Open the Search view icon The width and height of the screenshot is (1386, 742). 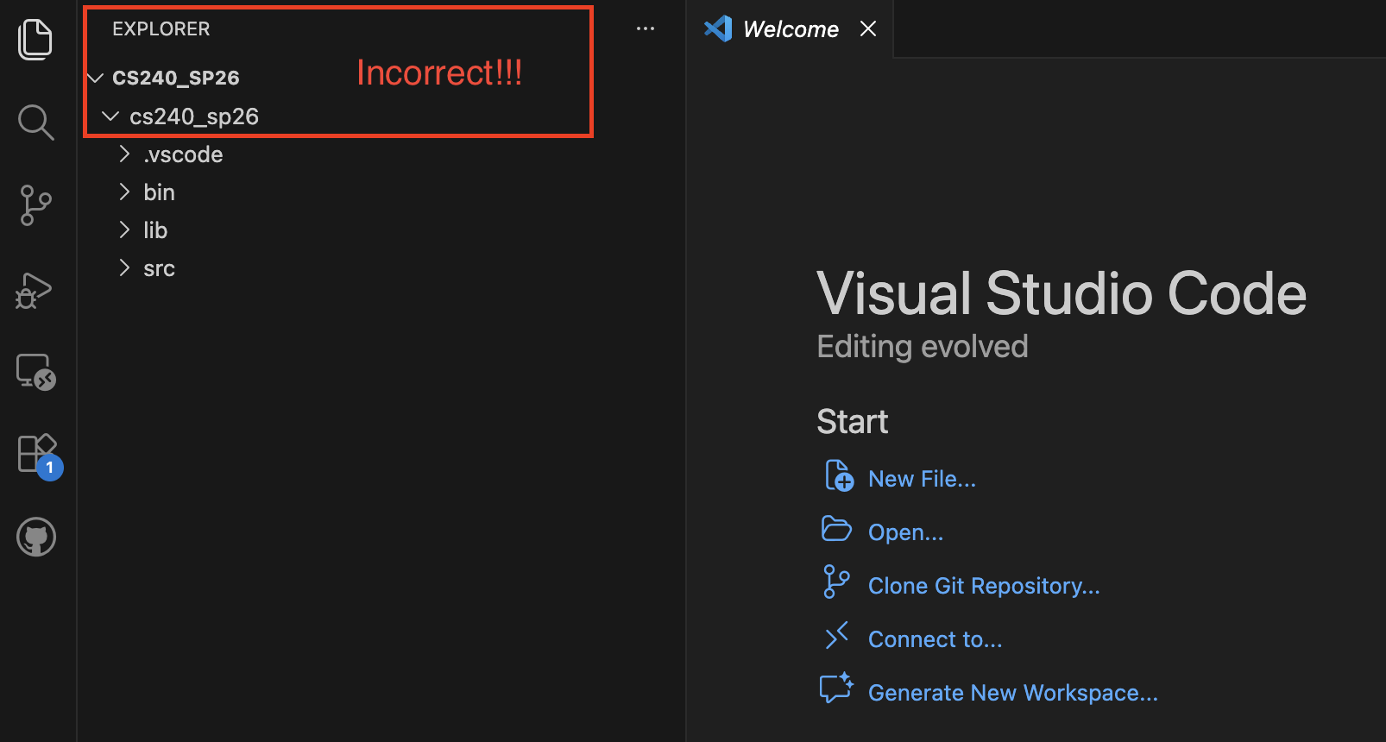coord(35,123)
